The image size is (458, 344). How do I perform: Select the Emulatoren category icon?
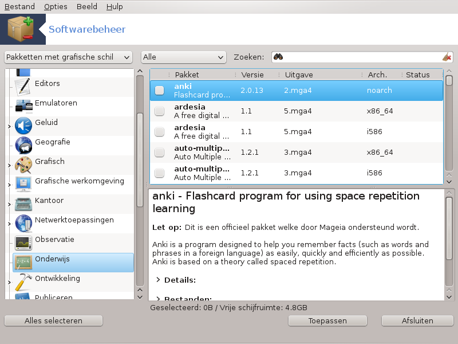(x=23, y=105)
